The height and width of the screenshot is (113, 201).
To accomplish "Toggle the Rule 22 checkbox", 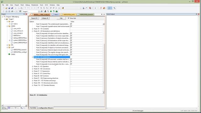I will click(71, 38).
